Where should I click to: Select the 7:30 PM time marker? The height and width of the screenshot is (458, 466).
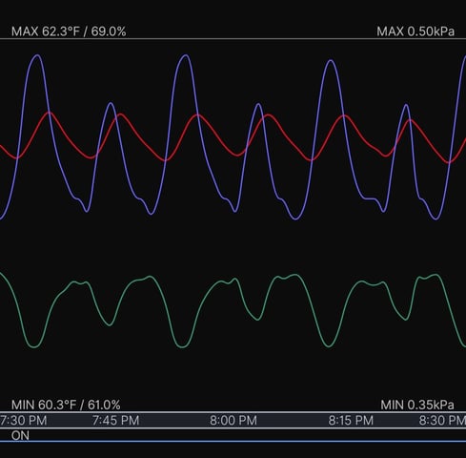[x=23, y=421]
